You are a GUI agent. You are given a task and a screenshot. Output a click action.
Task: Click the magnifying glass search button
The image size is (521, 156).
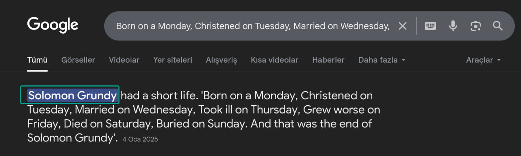(x=498, y=26)
